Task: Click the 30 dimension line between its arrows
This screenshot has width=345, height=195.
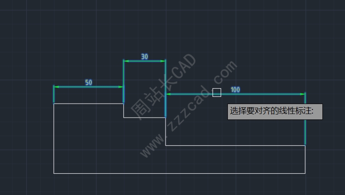Action: (145, 61)
